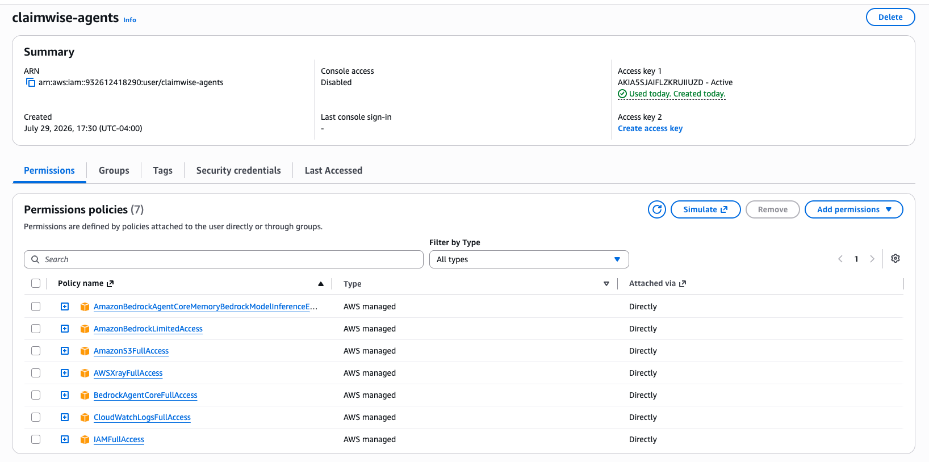The height and width of the screenshot is (462, 929).
Task: Expand the AmazonS3FullAccess policy details
Action: click(x=65, y=351)
